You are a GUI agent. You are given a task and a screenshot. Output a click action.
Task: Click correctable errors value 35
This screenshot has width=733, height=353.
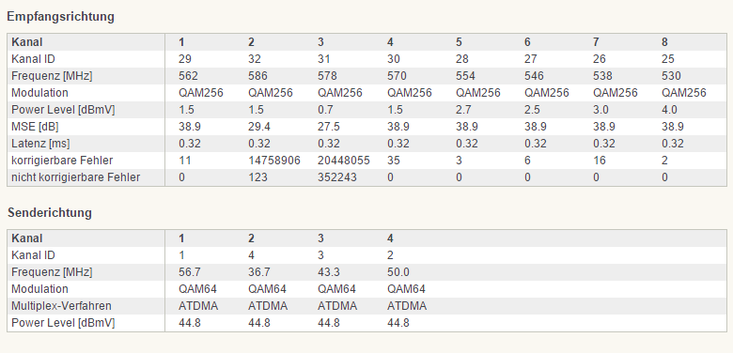pyautogui.click(x=394, y=161)
